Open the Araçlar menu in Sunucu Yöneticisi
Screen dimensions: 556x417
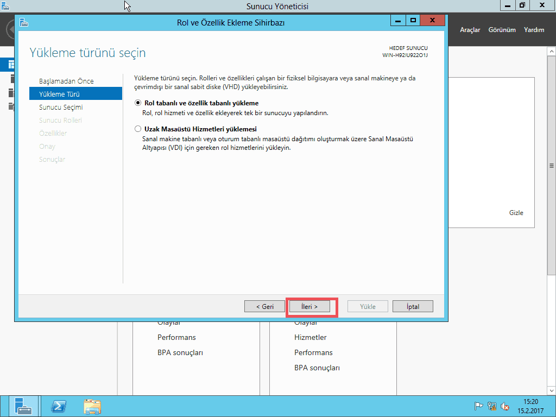click(x=470, y=30)
